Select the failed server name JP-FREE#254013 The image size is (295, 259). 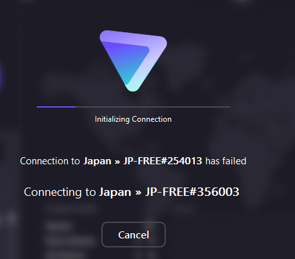(x=163, y=161)
